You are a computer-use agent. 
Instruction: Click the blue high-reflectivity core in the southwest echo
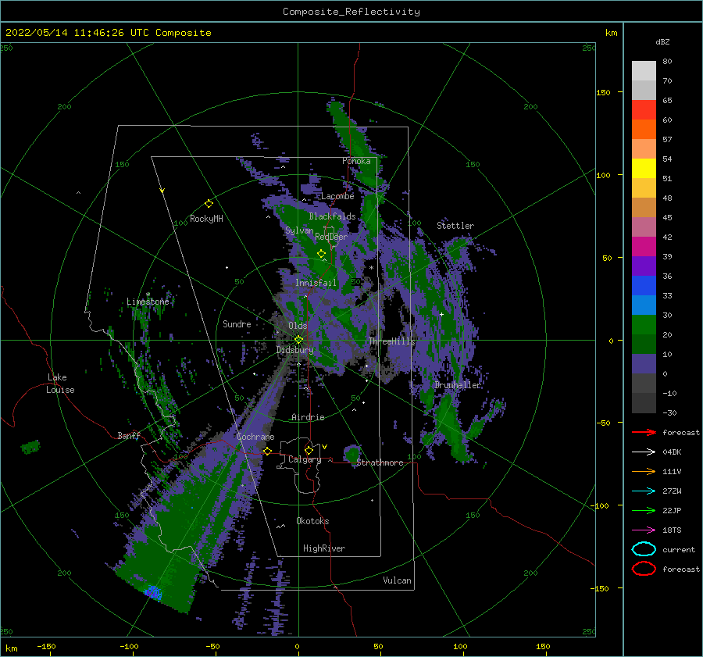tap(153, 592)
